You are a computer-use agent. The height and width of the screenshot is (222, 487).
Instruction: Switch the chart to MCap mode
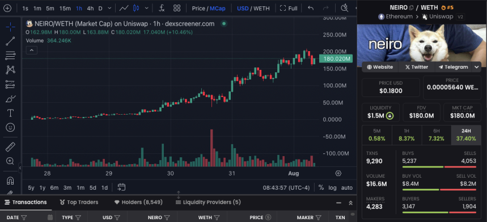pos(217,9)
